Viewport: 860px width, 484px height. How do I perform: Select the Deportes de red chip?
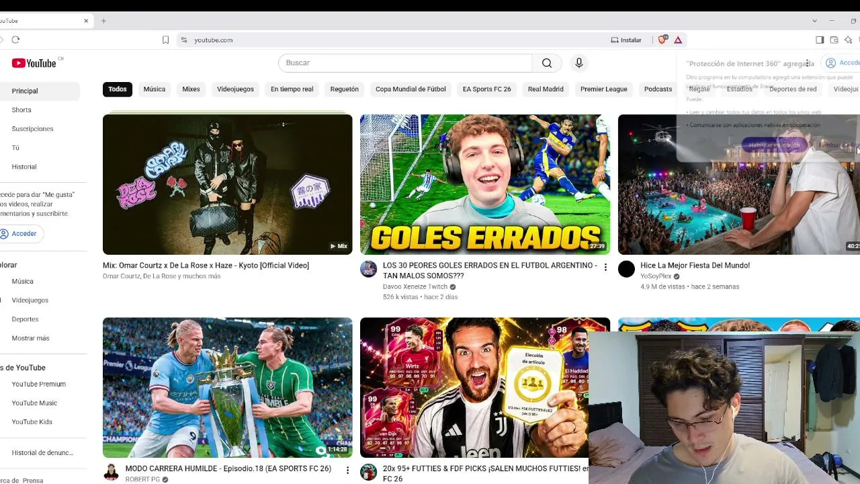tap(793, 89)
